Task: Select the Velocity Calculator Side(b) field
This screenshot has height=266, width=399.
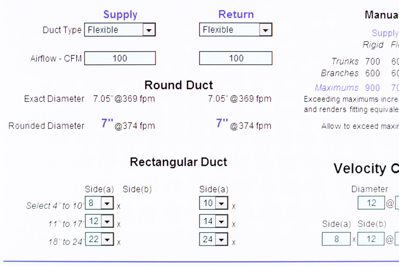Action: (x=371, y=239)
